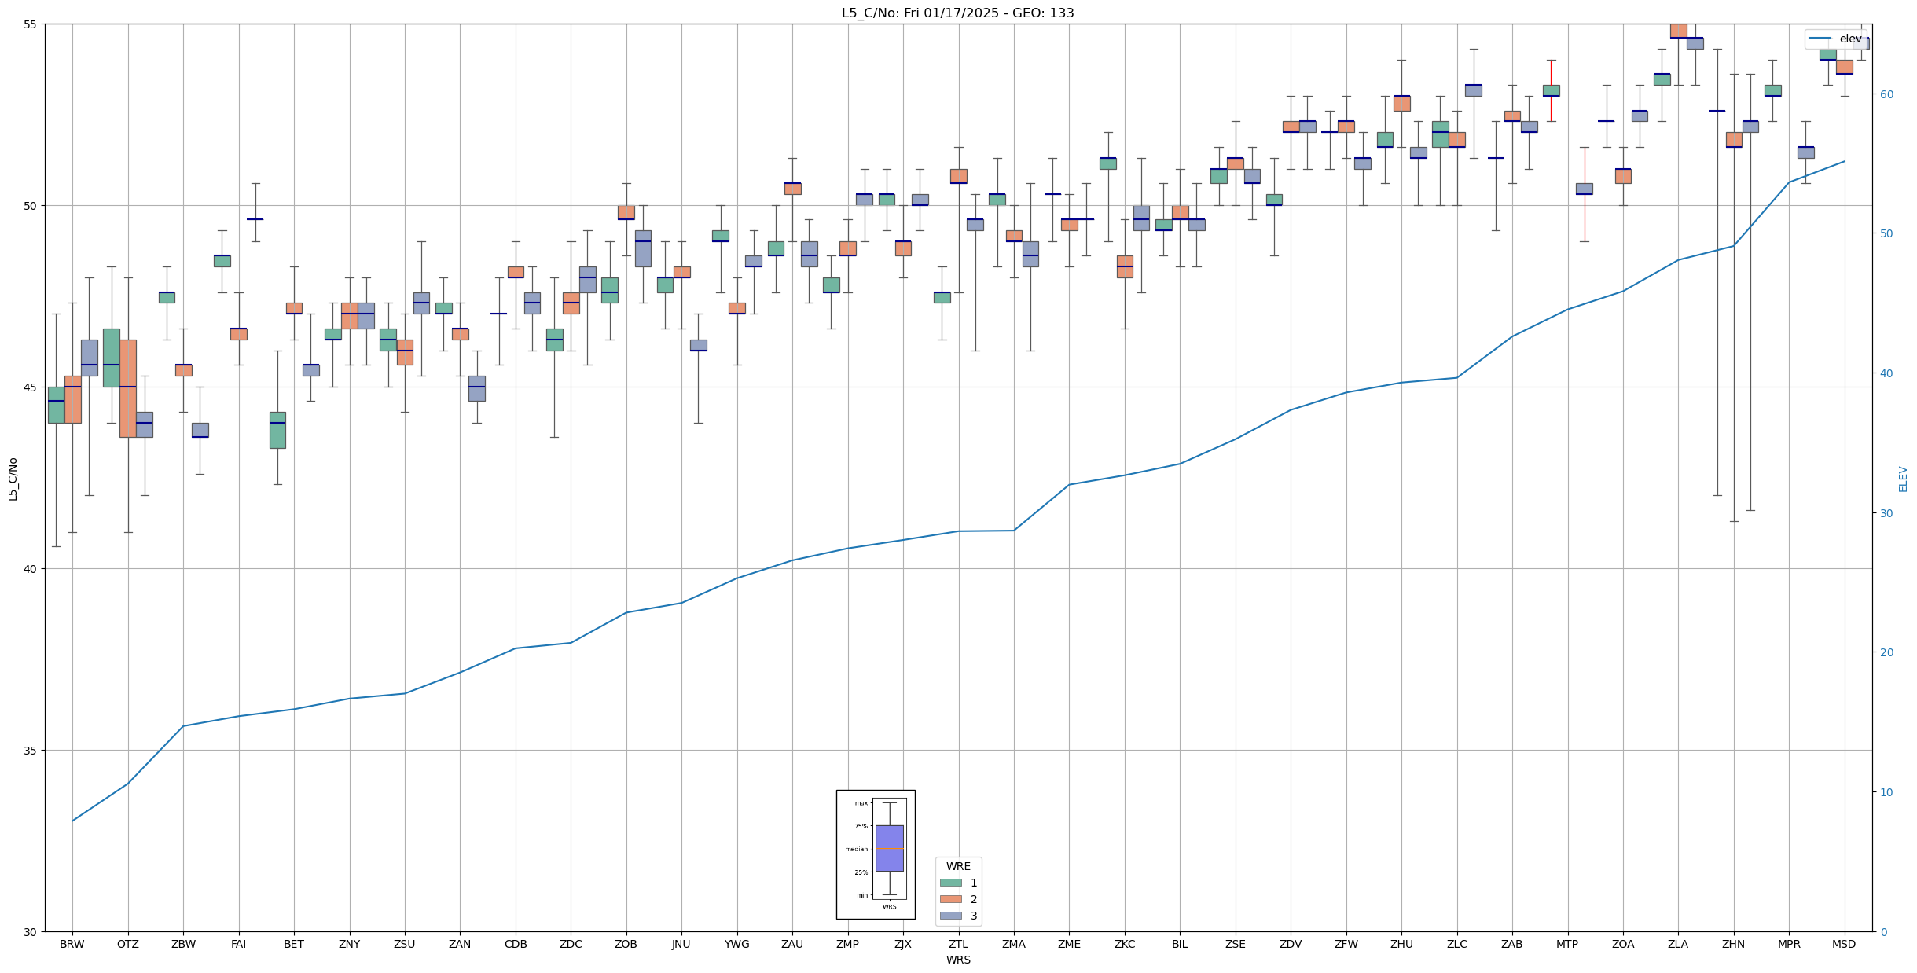Click the L5_C/No left axis title

coord(13,479)
